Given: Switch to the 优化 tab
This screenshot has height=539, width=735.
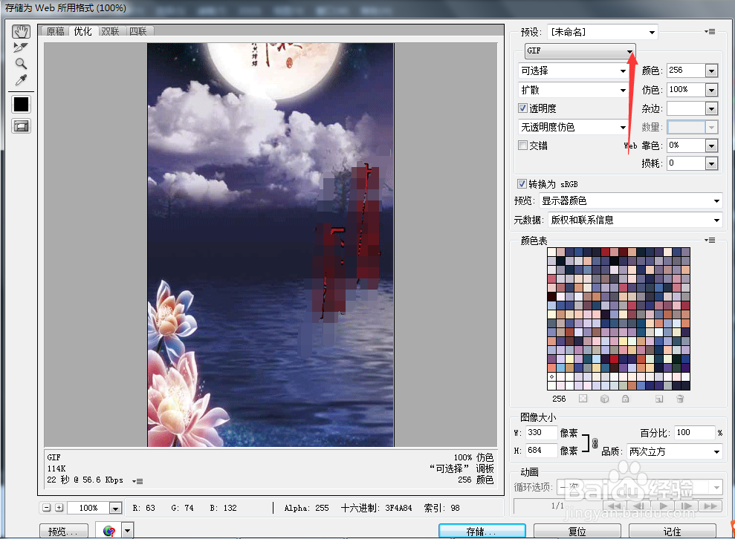Looking at the screenshot, I should click(83, 31).
